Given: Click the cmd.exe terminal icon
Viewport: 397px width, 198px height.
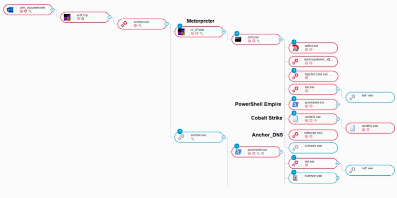Looking at the screenshot, I should point(238,39).
